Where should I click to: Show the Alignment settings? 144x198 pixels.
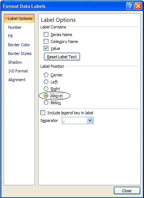pyautogui.click(x=17, y=80)
